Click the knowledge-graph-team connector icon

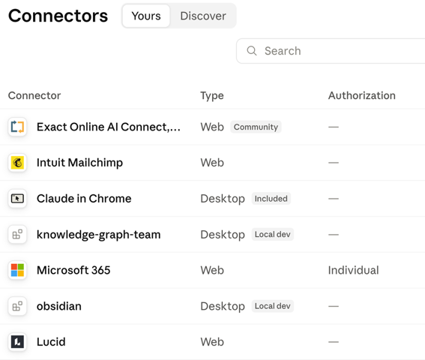pos(17,235)
